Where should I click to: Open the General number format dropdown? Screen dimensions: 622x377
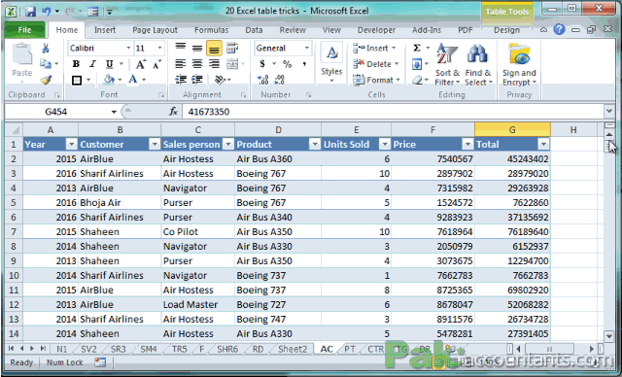click(307, 48)
